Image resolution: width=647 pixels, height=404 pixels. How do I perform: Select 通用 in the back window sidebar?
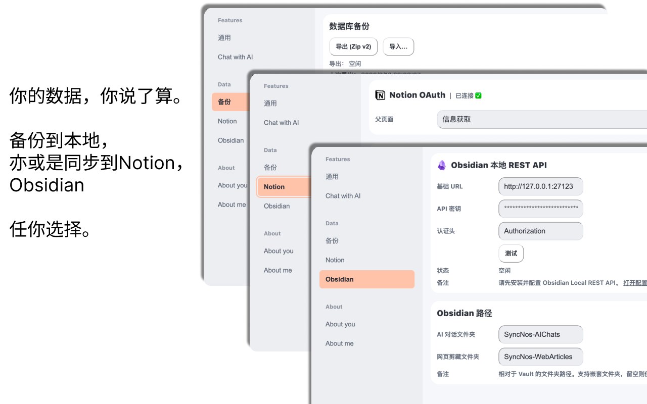[224, 38]
